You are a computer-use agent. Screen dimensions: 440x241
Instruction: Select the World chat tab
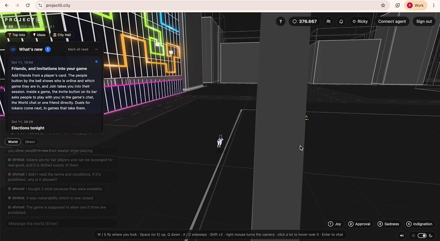(13, 142)
